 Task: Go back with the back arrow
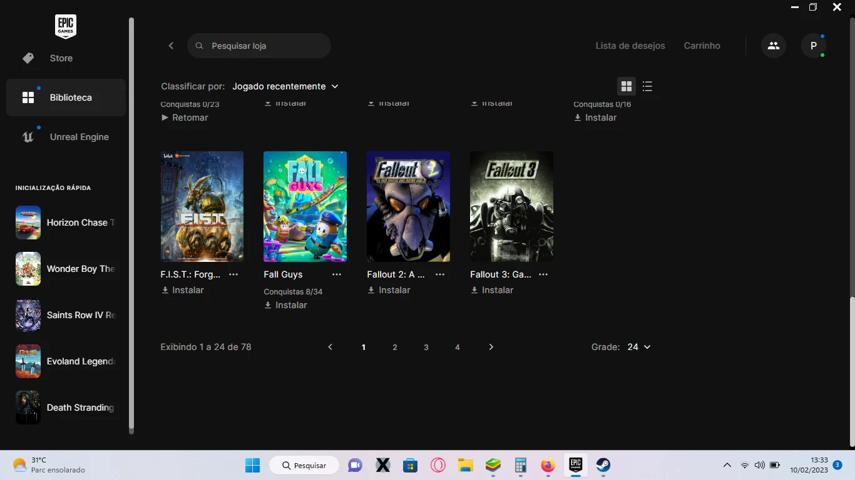point(171,46)
